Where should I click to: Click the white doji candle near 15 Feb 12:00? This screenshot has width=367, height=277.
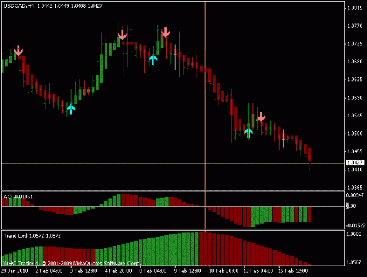pos(283,138)
